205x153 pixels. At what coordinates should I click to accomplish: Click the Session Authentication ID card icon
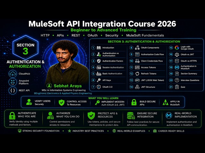point(99,67)
